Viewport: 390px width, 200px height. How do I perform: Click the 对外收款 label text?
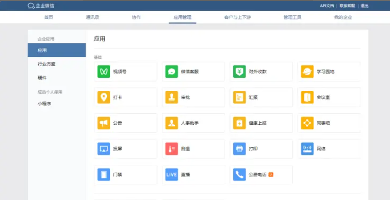(x=258, y=71)
